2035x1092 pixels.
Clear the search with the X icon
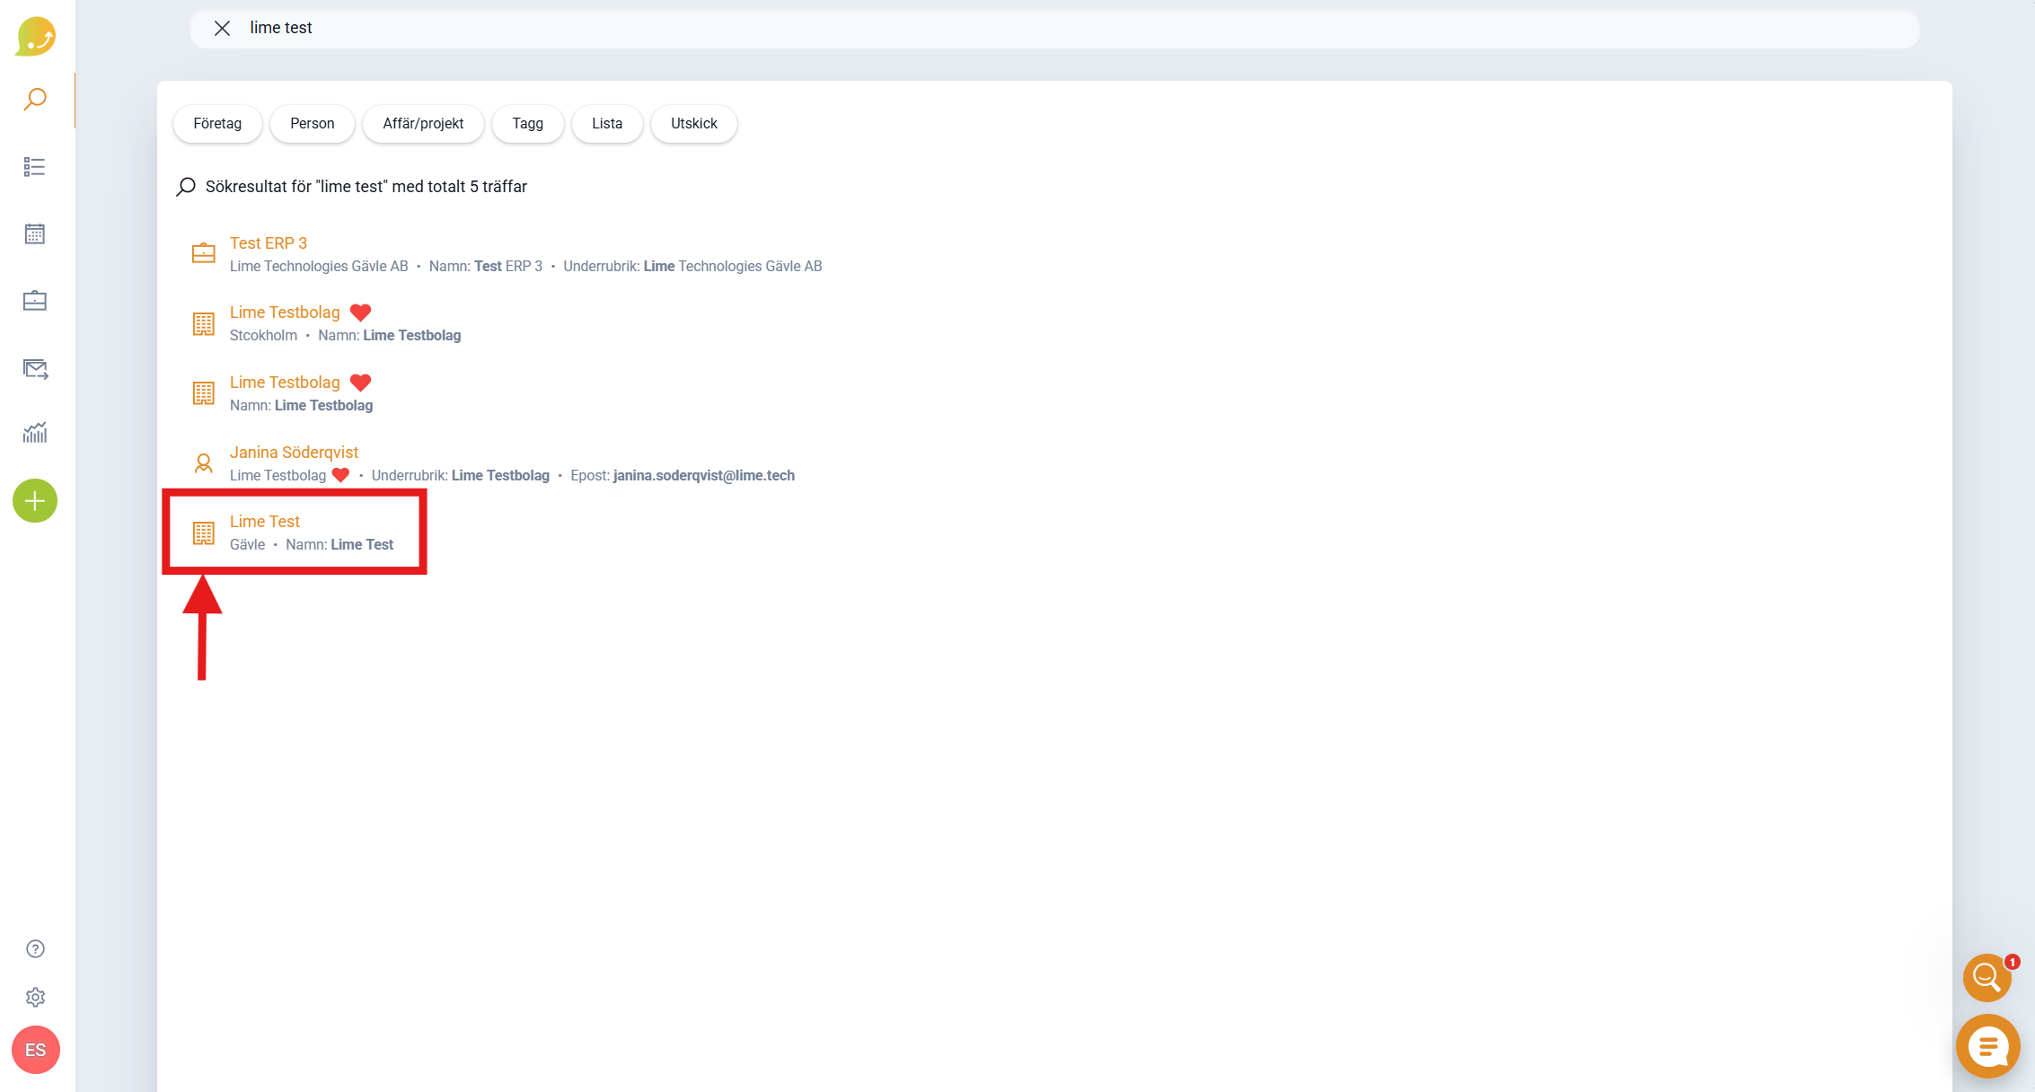223,28
